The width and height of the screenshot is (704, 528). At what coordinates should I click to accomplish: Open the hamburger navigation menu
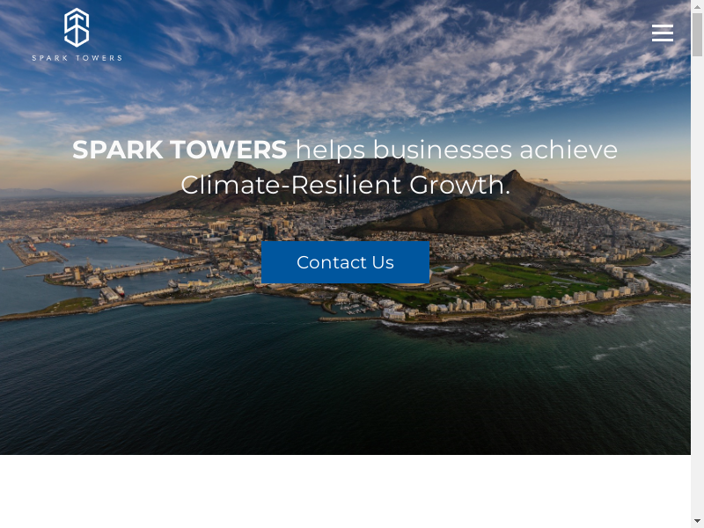[x=662, y=33]
